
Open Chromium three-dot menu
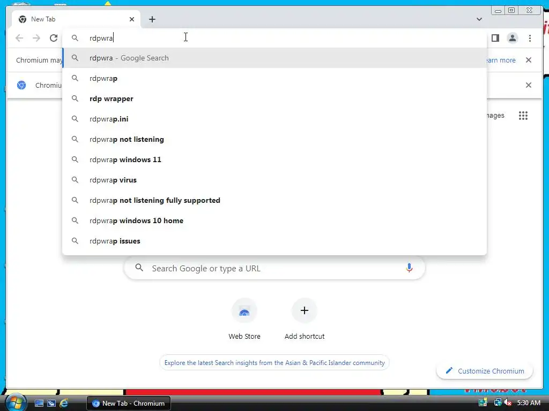[x=530, y=38]
